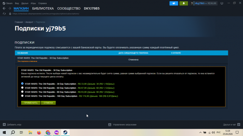Follow the Главная breadcrumb link

pyautogui.click(x=19, y=22)
